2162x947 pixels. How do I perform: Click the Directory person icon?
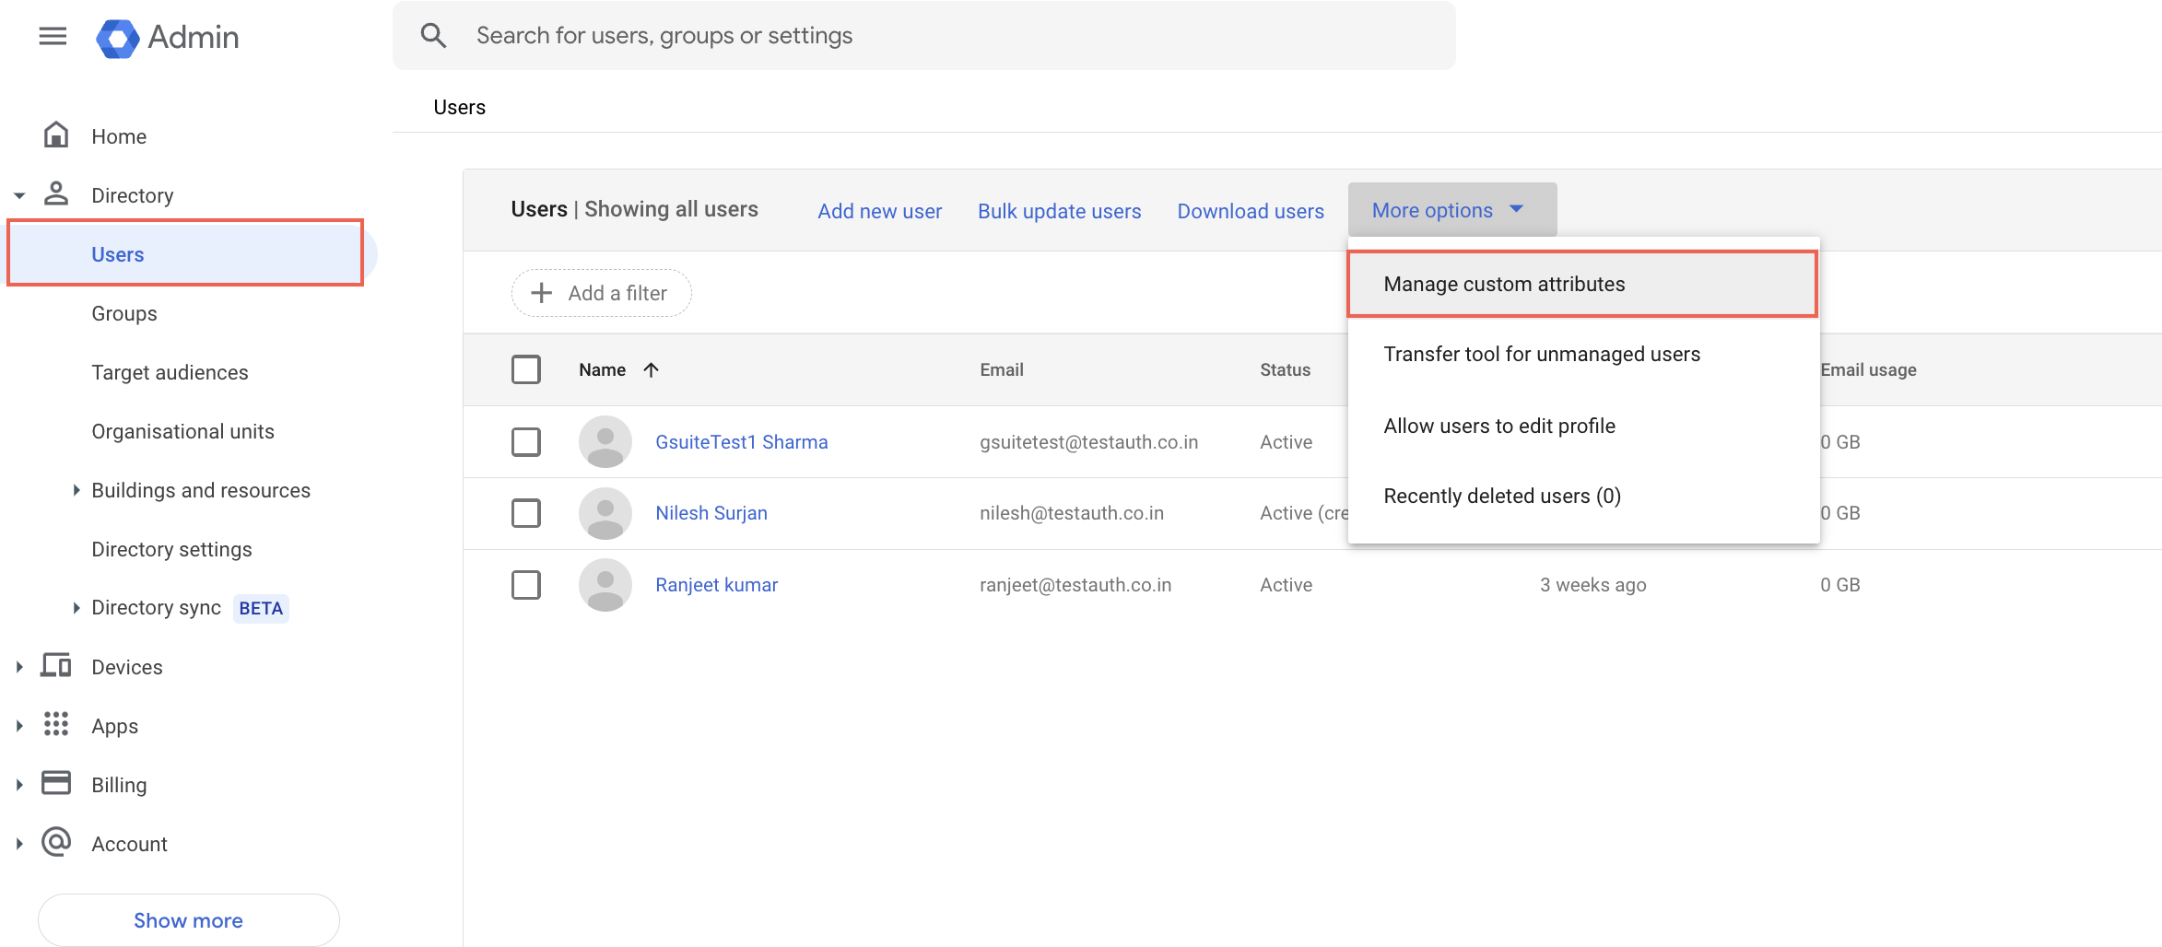coord(56,194)
